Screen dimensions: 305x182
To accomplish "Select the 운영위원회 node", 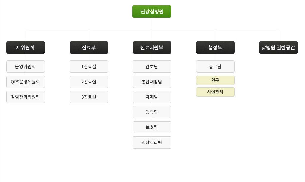I will [x=26, y=66].
